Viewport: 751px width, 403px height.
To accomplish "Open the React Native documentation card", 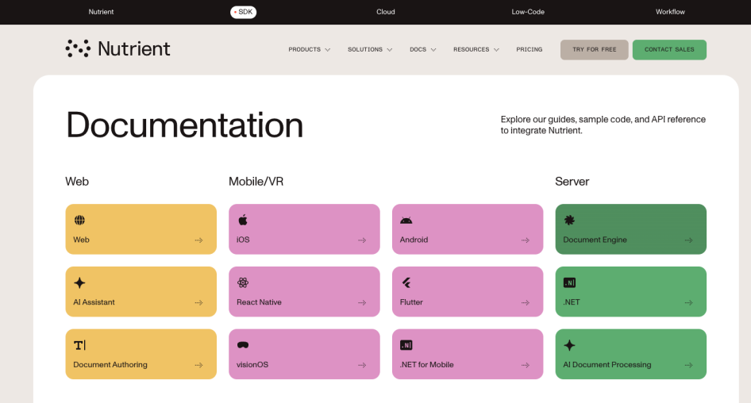I will (304, 291).
